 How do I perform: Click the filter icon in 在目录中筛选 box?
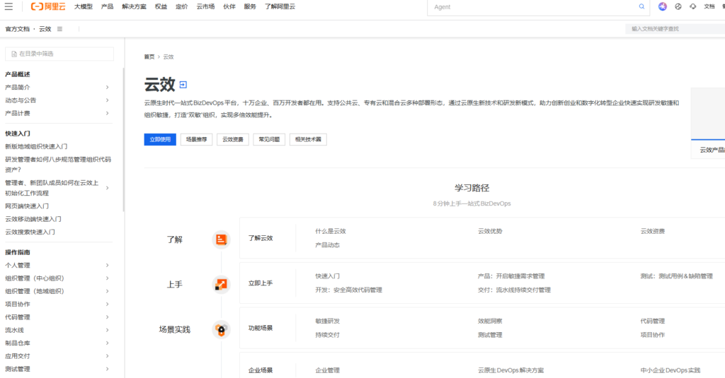pyautogui.click(x=14, y=54)
